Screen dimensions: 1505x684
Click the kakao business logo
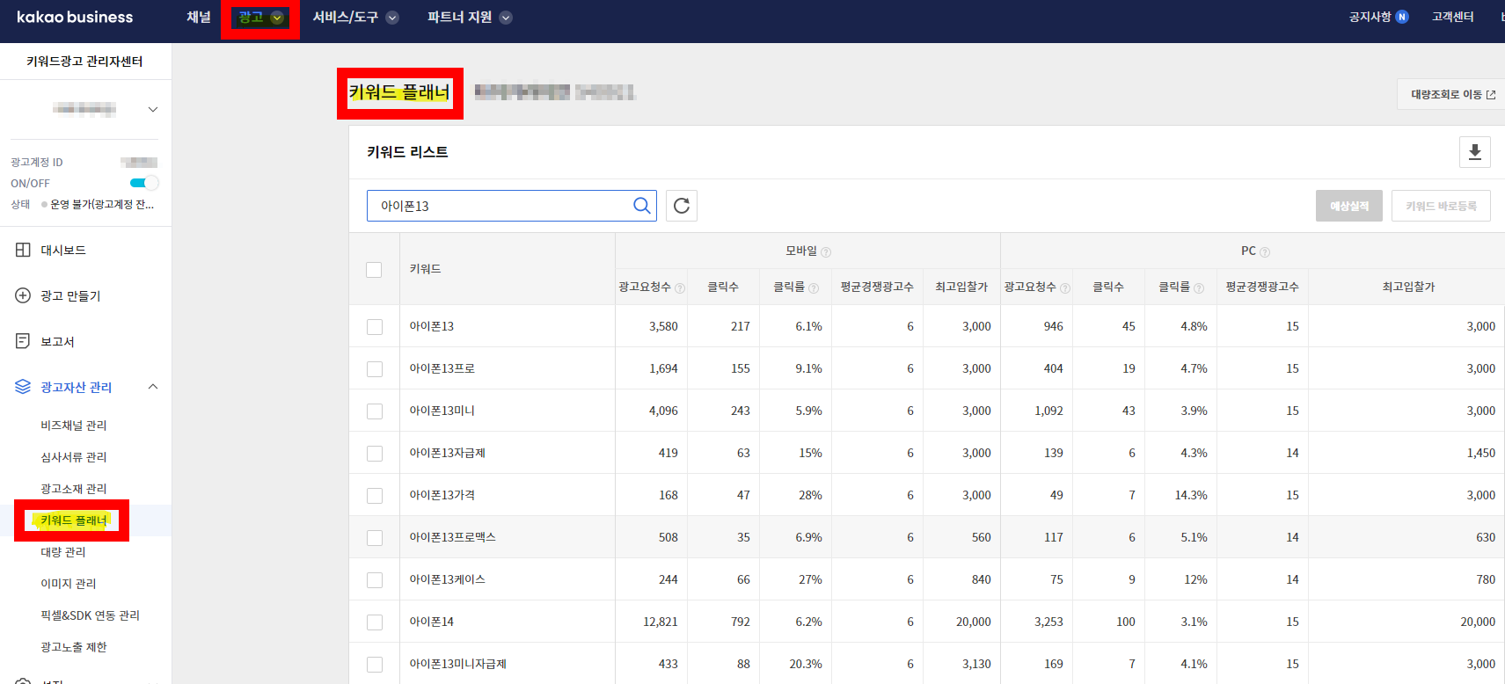75,18
